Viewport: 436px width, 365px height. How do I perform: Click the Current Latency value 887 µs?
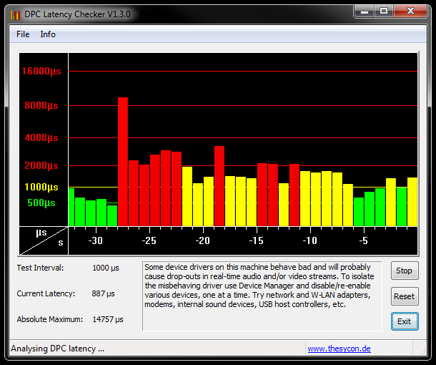[x=103, y=293]
